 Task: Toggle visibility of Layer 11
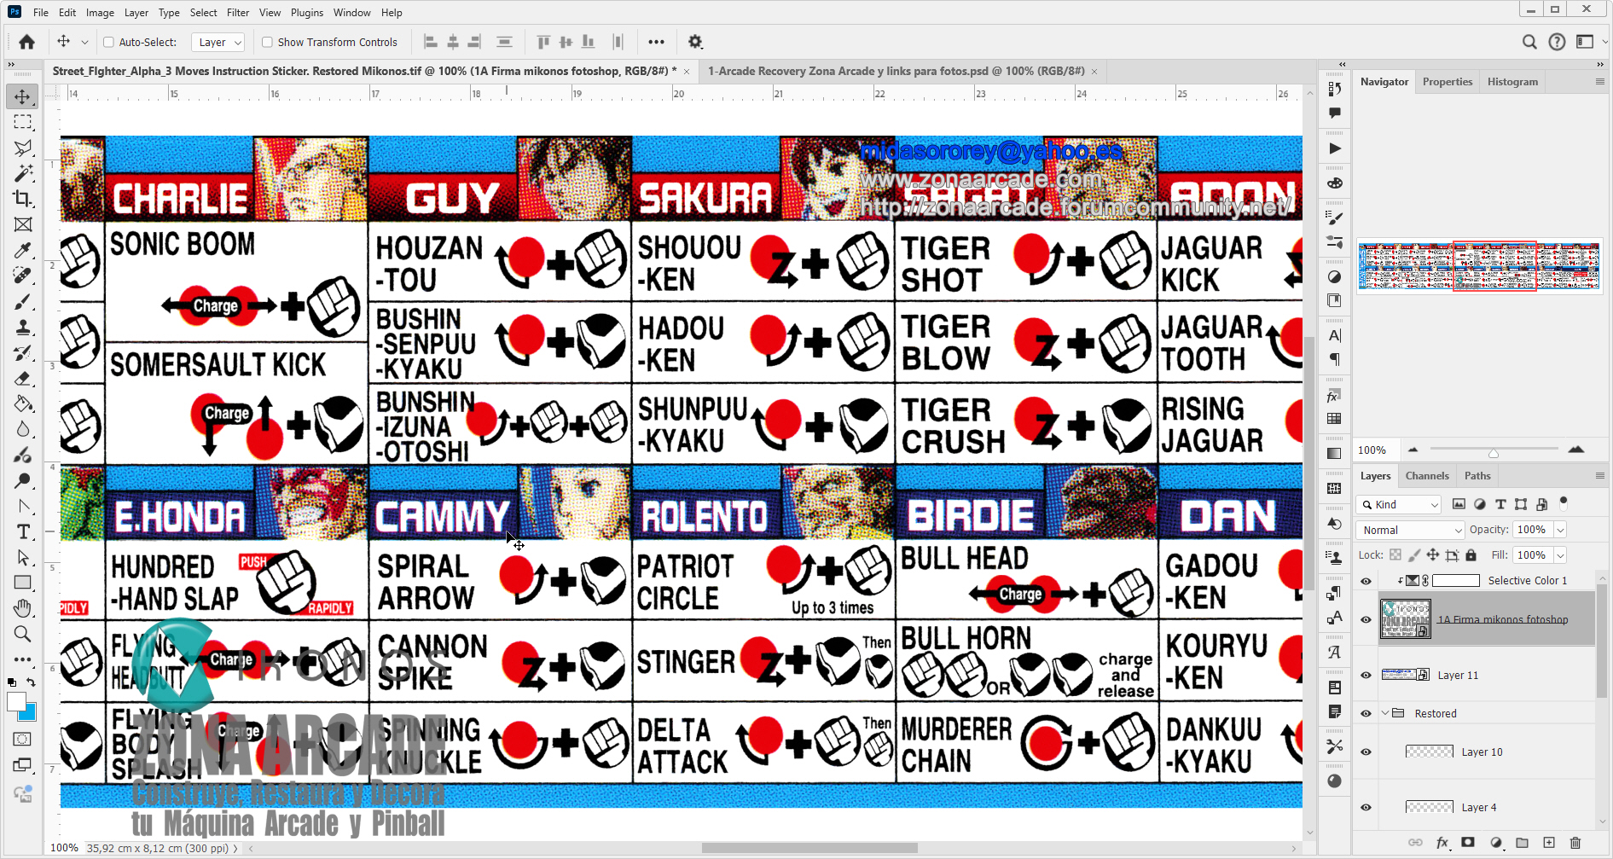tap(1366, 676)
